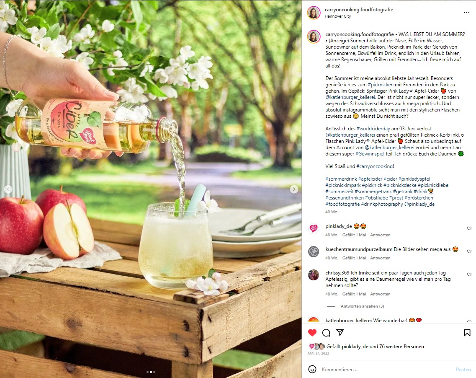Go to previous image with left arrow

click(x=8, y=189)
